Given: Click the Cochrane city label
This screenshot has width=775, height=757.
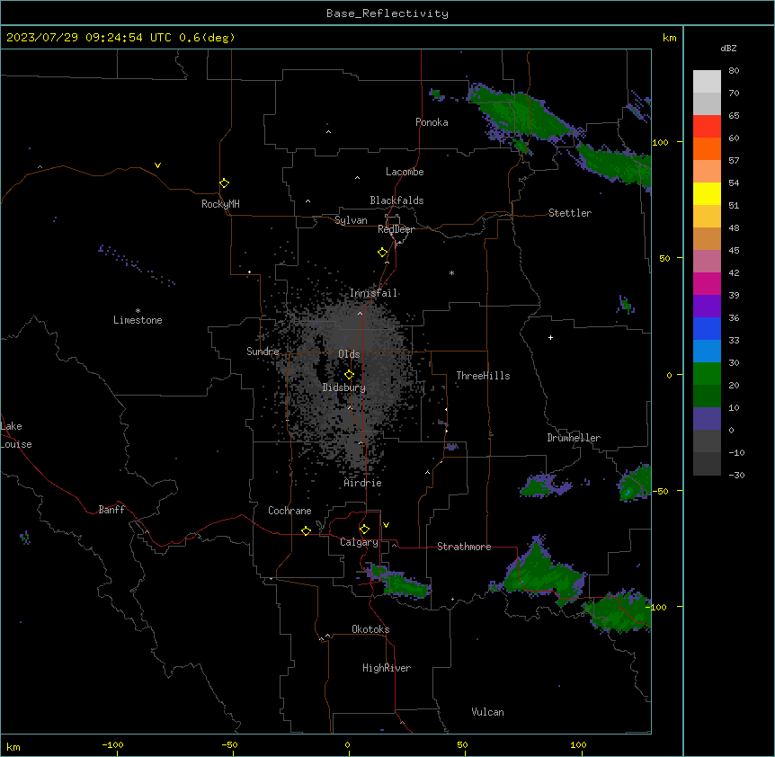Looking at the screenshot, I should [x=290, y=511].
